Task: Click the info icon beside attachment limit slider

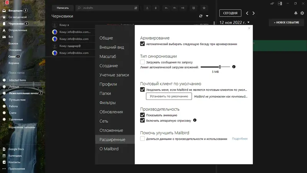Action: pyautogui.click(x=234, y=67)
